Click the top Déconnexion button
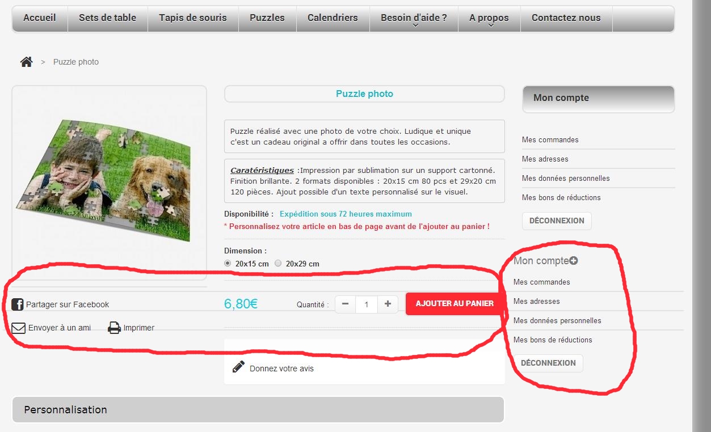 557,221
